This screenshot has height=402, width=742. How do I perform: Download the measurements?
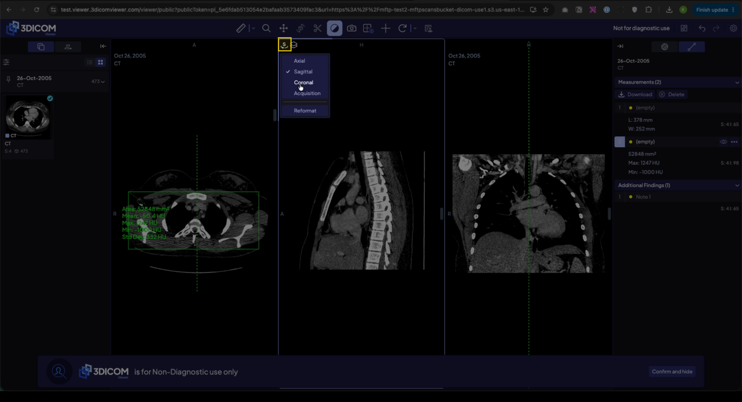click(635, 94)
